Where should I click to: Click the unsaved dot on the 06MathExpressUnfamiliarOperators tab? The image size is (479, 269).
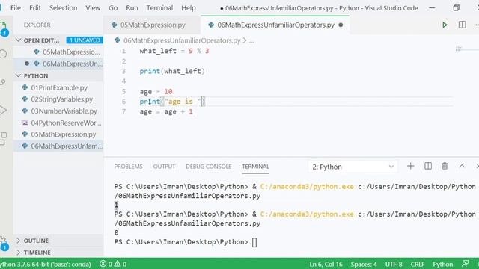pyautogui.click(x=341, y=25)
